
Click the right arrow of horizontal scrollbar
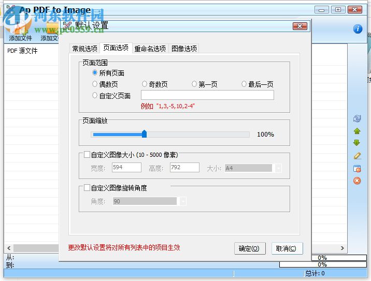click(342, 248)
